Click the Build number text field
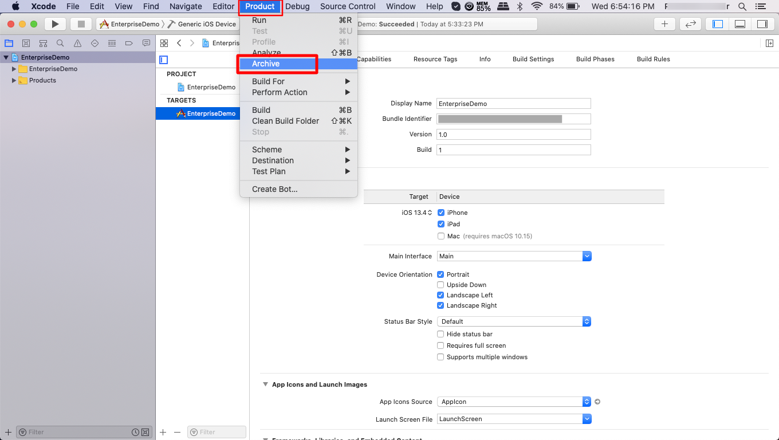 513,150
